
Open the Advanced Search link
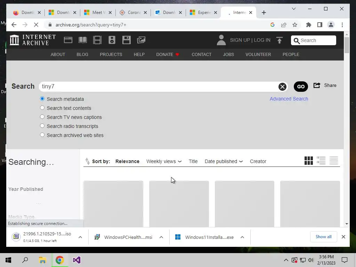pyautogui.click(x=289, y=99)
